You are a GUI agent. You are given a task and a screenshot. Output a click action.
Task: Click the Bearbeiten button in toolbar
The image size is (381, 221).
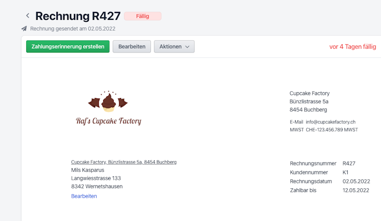point(131,47)
